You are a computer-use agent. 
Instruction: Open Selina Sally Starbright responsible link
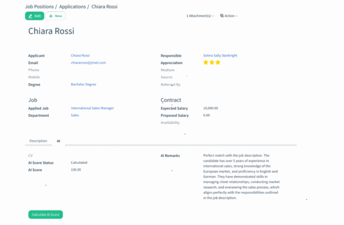tap(220, 56)
